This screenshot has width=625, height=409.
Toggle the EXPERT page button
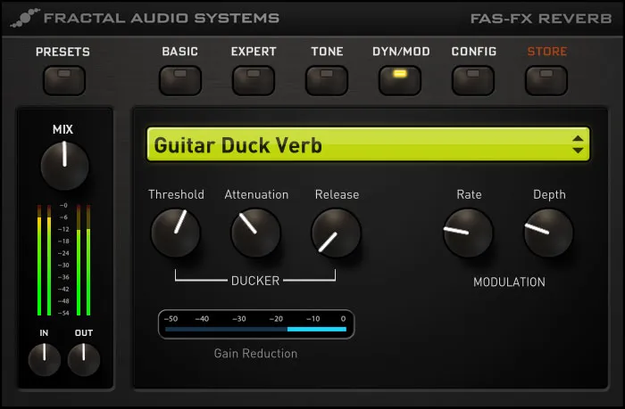(254, 81)
